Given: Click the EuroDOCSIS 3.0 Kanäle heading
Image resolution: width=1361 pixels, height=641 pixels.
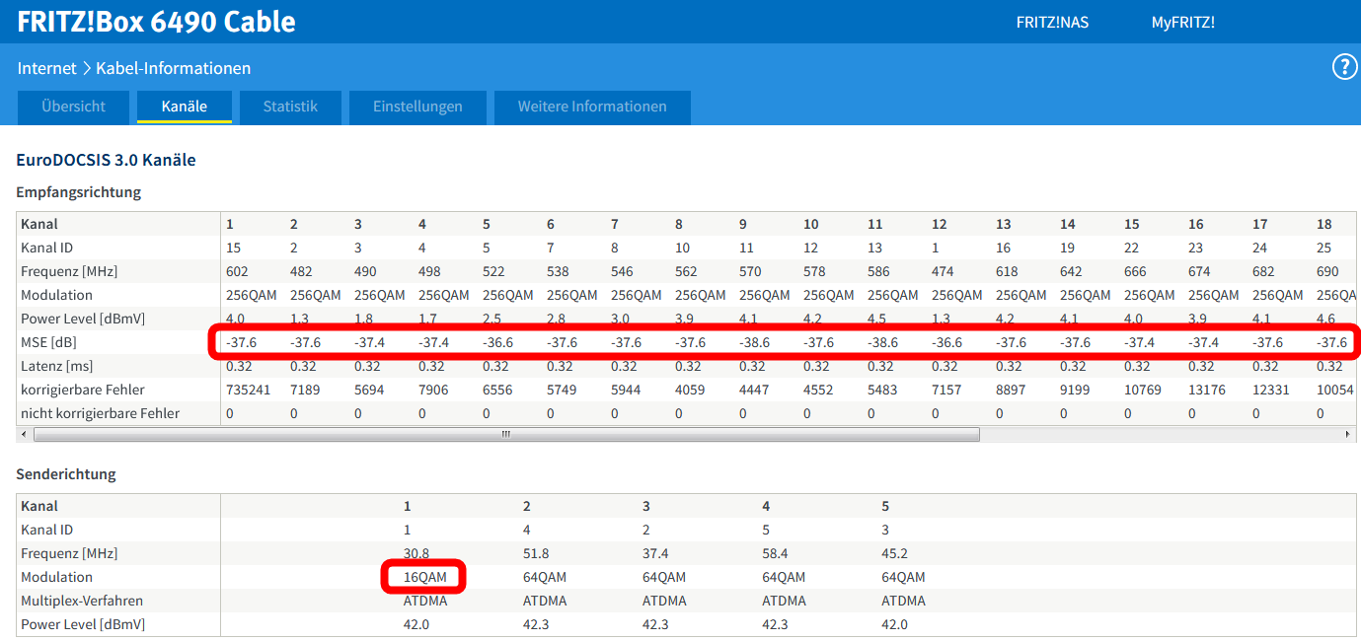Looking at the screenshot, I should point(106,160).
